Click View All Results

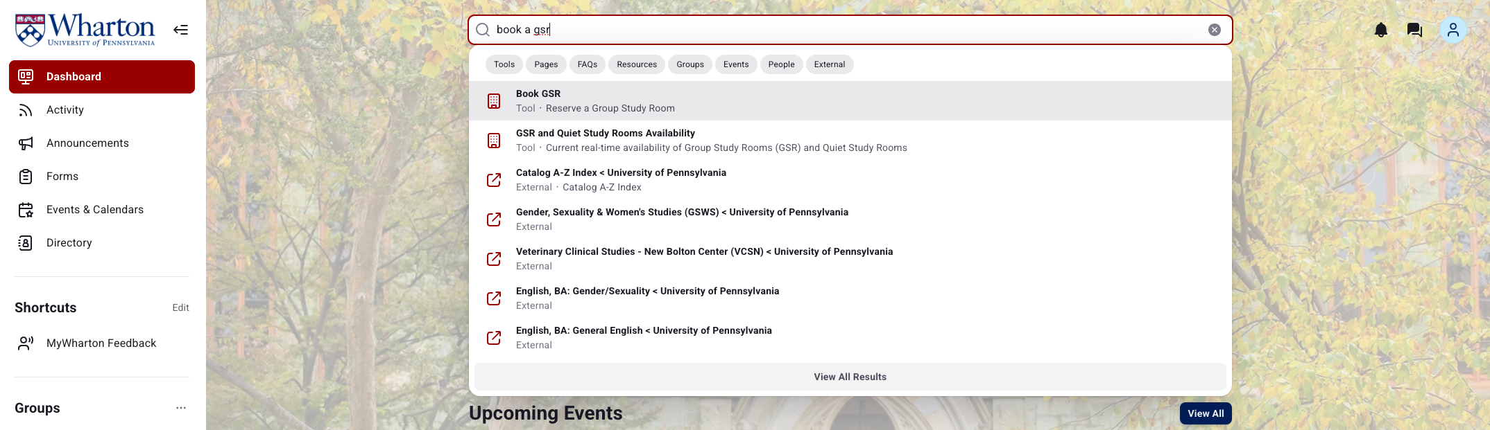coord(850,377)
